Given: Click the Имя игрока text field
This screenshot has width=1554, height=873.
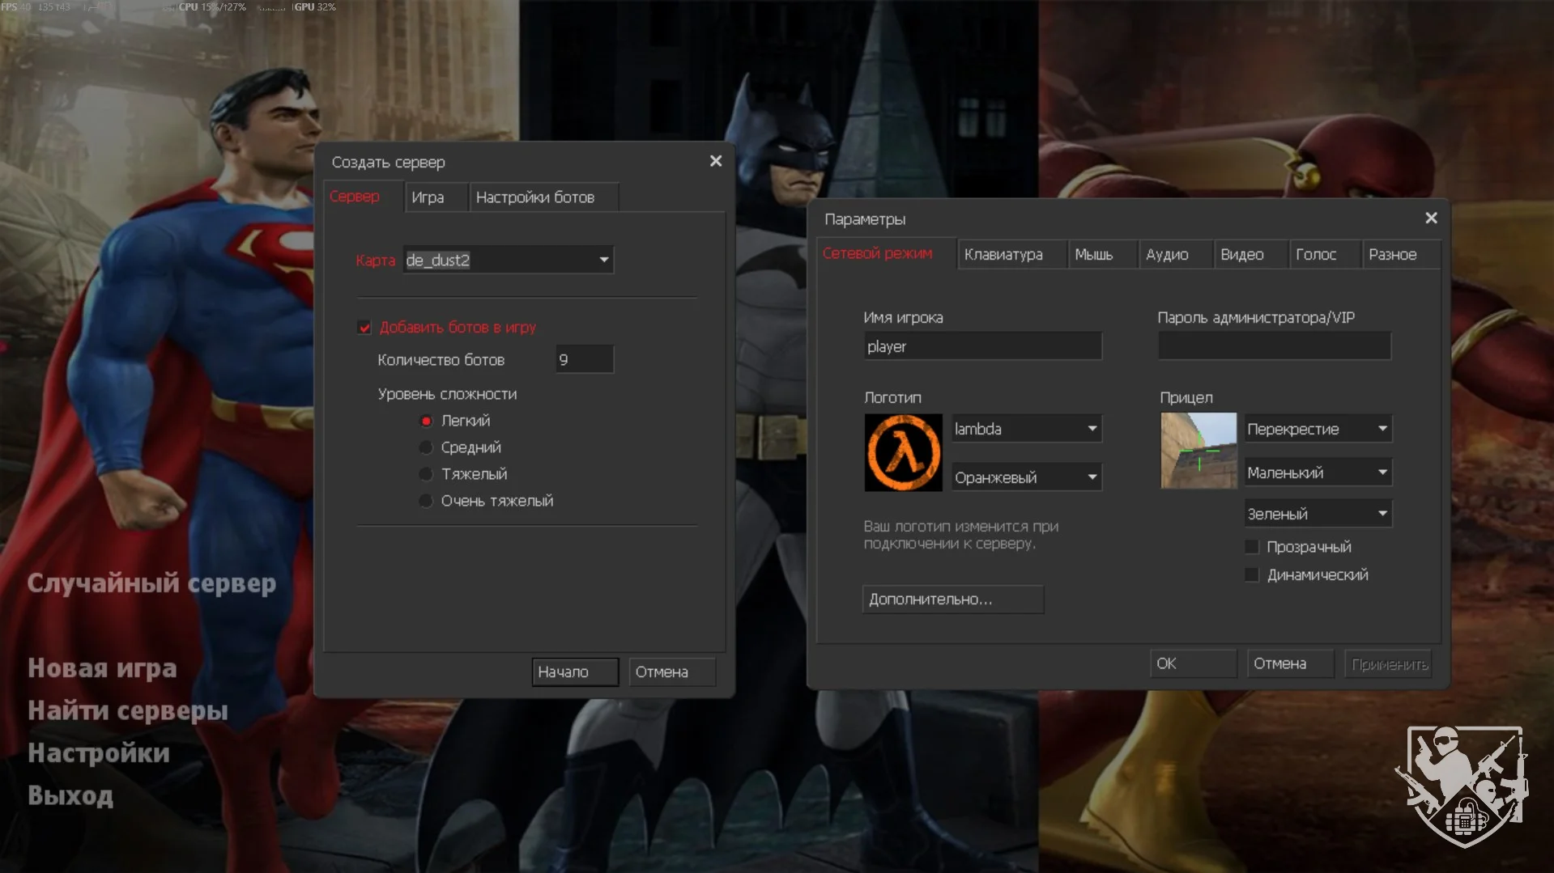Looking at the screenshot, I should tap(981, 346).
